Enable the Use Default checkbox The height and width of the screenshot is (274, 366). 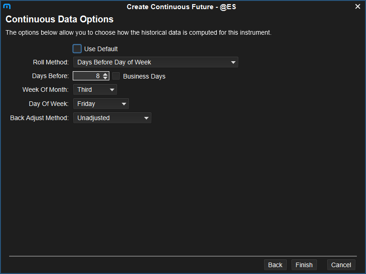tap(77, 48)
